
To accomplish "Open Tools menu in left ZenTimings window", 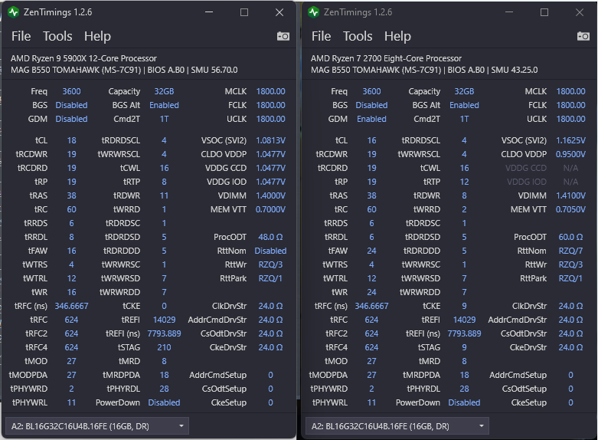I will click(x=57, y=36).
